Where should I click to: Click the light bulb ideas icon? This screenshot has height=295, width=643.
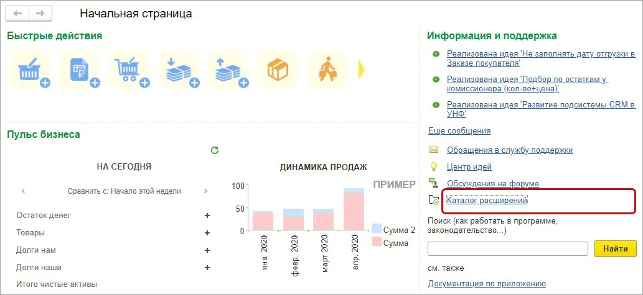tap(433, 166)
